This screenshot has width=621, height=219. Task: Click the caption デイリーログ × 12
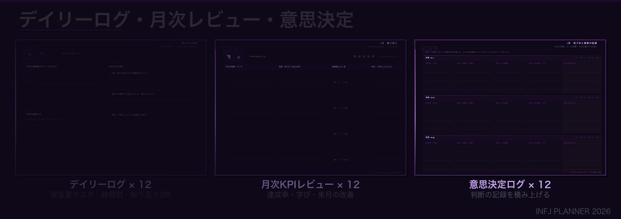tap(110, 184)
